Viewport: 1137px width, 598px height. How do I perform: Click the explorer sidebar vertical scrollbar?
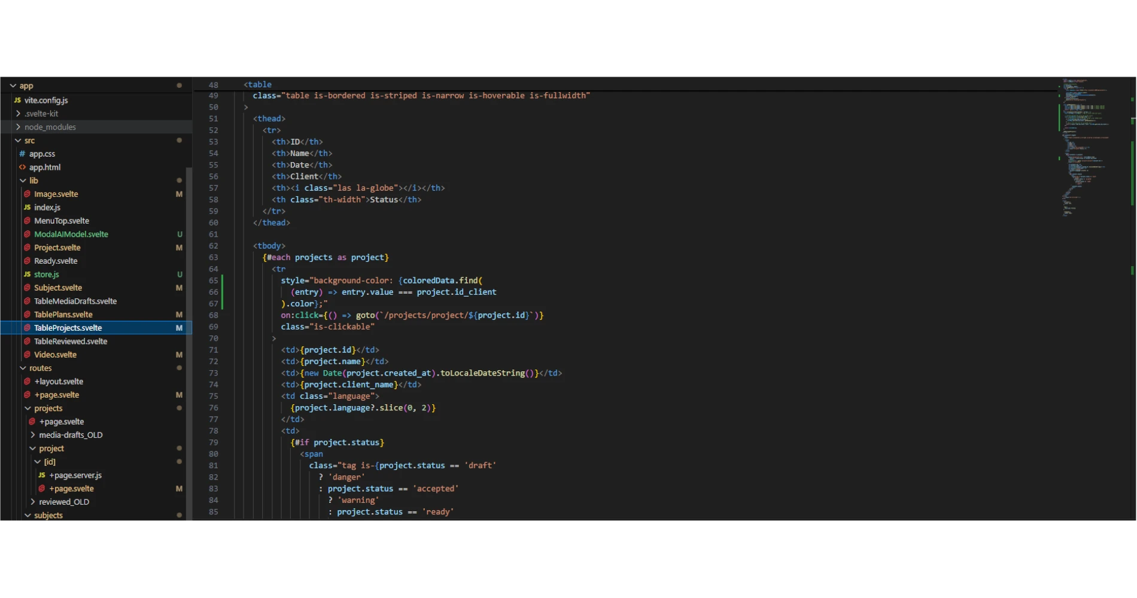point(189,341)
